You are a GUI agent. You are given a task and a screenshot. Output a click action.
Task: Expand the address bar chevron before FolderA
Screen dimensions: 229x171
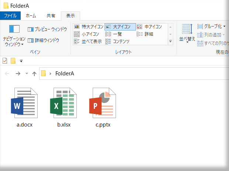50,74
